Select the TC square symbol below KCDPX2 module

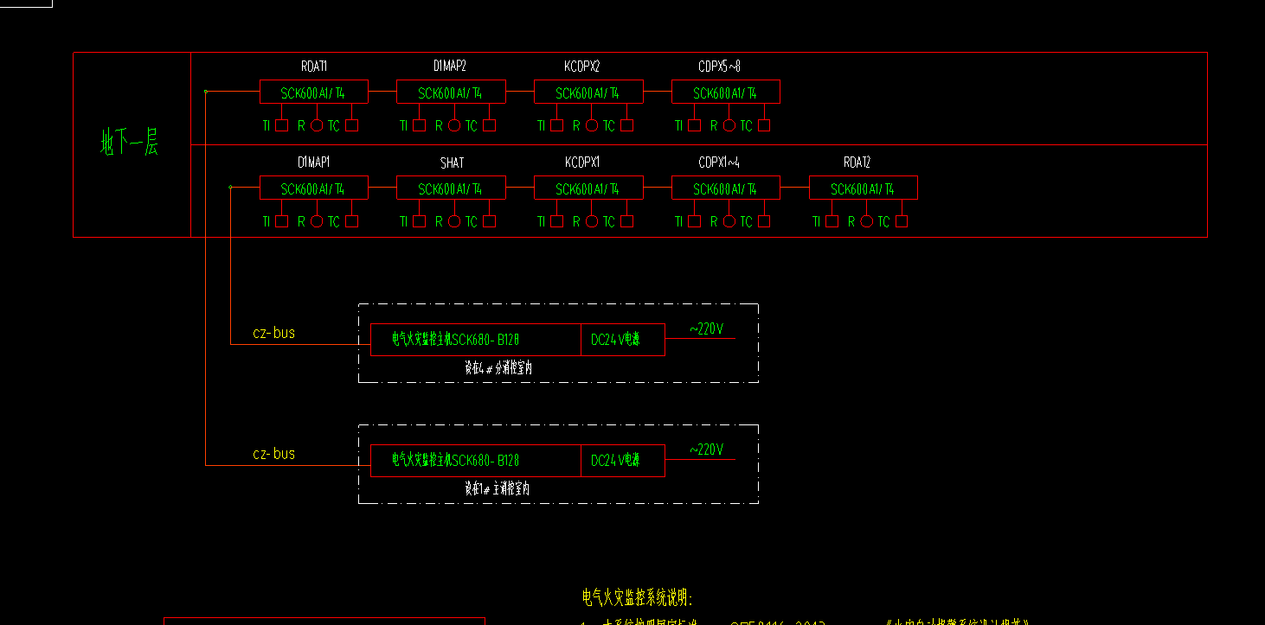626,125
